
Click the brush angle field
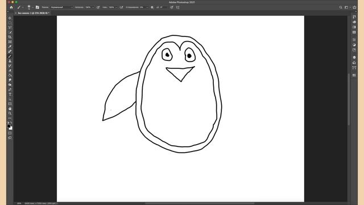pos(163,7)
